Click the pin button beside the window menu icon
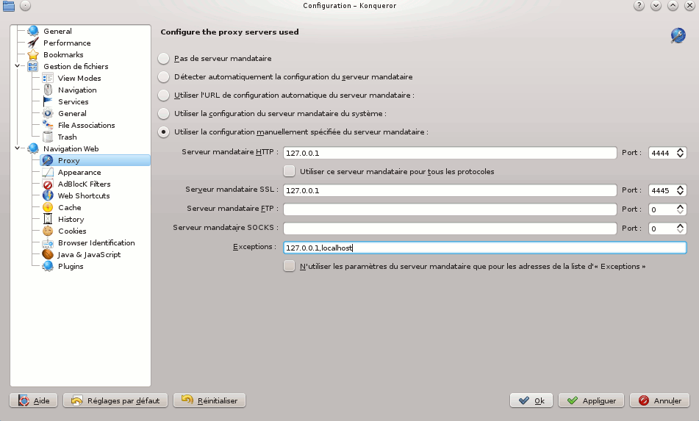 26,6
